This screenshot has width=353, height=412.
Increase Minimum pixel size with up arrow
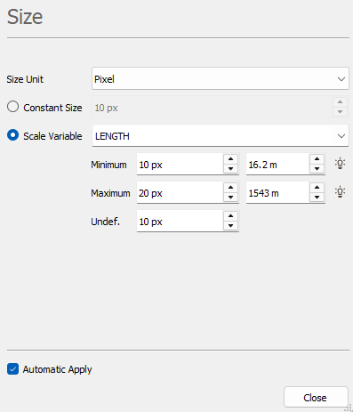[x=230, y=159]
